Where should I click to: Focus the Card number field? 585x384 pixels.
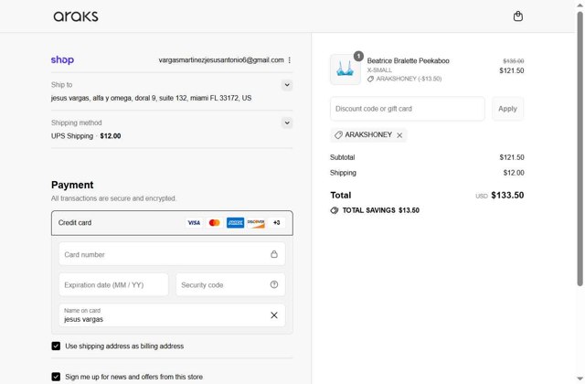[172, 254]
